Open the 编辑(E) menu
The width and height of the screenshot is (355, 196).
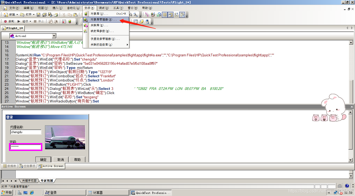click(29, 8)
